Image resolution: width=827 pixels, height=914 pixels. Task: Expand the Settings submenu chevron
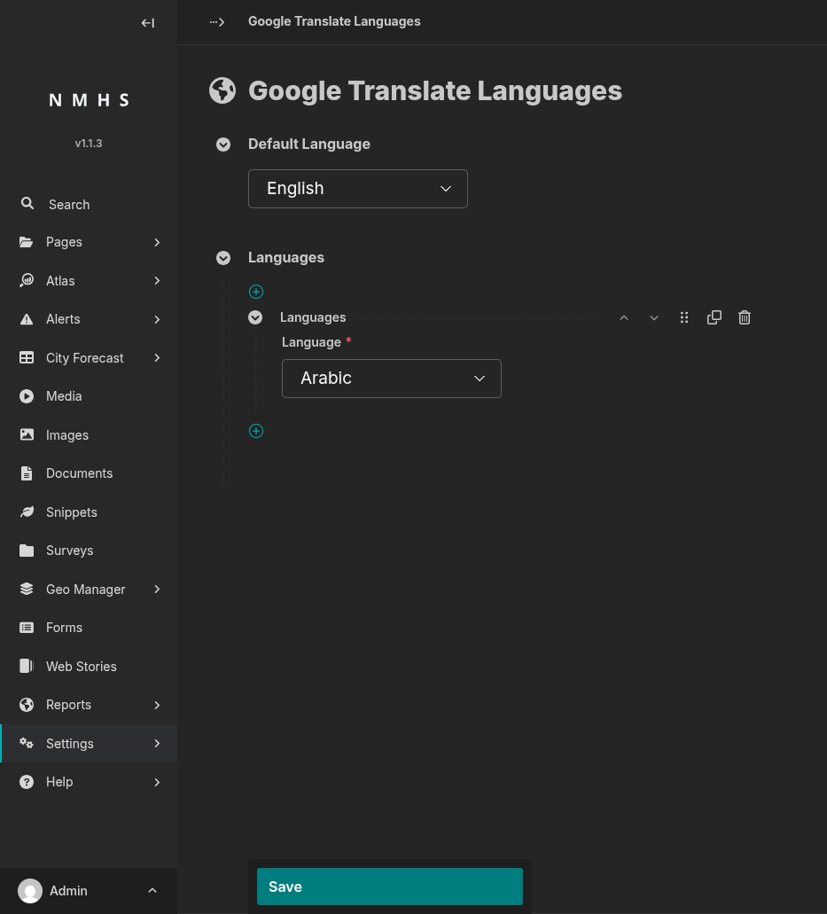[x=157, y=743]
